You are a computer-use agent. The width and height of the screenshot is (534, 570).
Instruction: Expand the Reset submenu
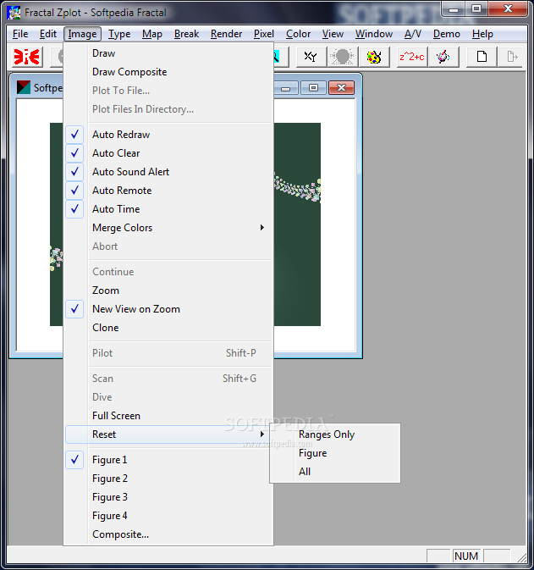pos(169,434)
